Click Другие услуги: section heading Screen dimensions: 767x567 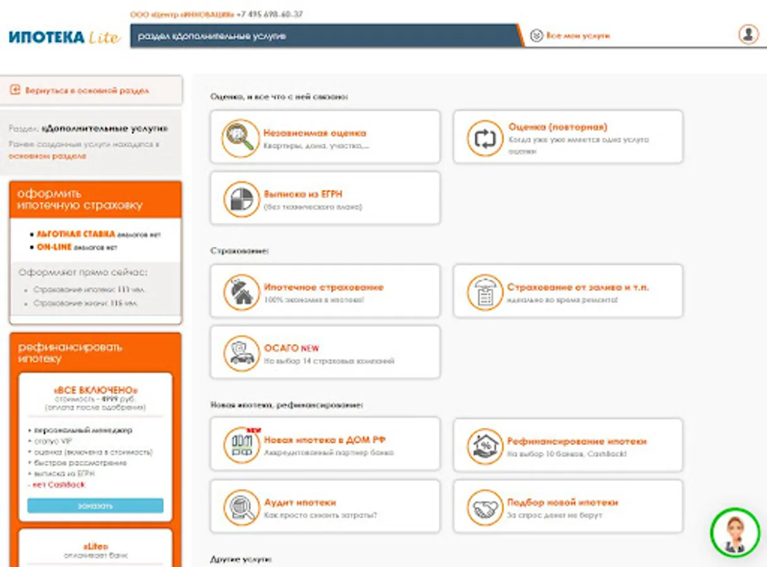[x=242, y=559]
